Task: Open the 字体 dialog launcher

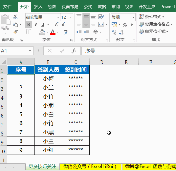Action: (x=71, y=40)
